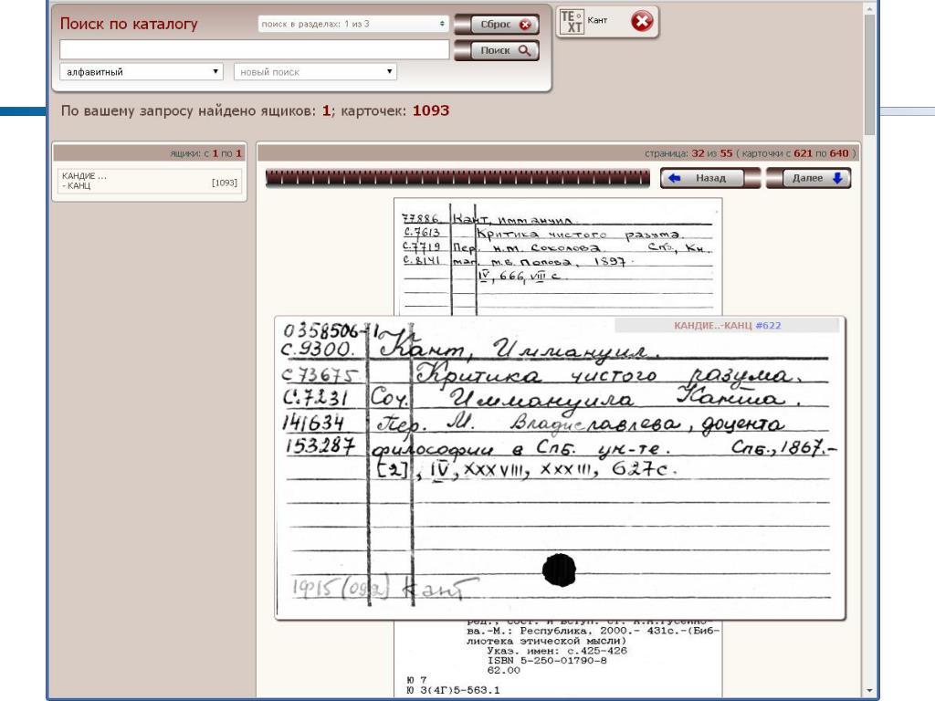
Task: Click the Кант filter label text
Action: pos(597,20)
